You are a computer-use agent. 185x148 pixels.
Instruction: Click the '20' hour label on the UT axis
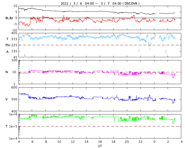point(127,142)
